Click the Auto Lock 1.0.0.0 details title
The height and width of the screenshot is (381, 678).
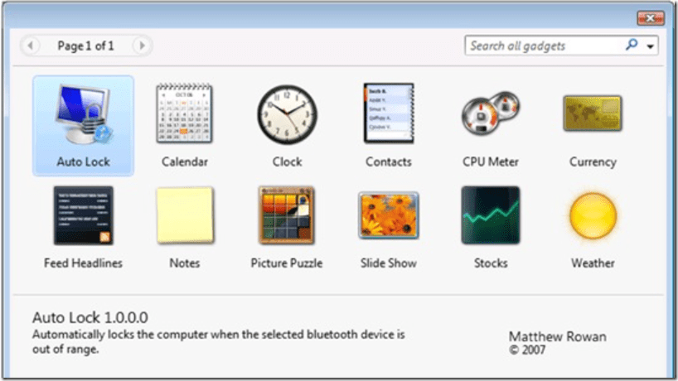90,317
